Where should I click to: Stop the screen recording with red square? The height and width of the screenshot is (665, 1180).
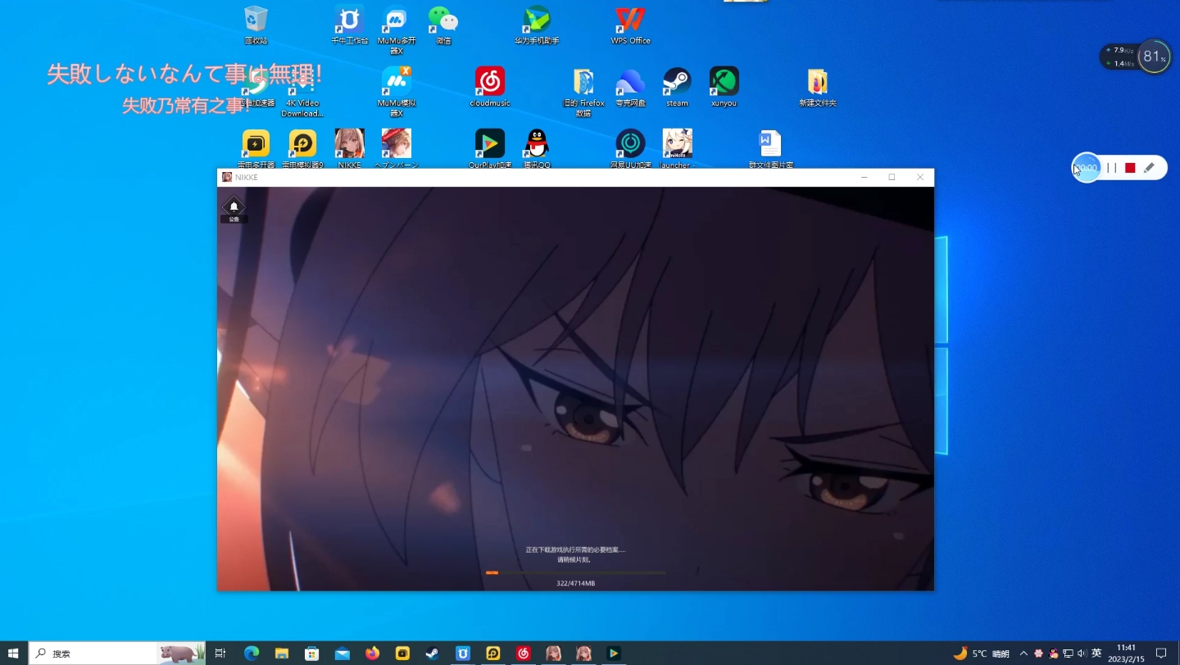[x=1130, y=168]
